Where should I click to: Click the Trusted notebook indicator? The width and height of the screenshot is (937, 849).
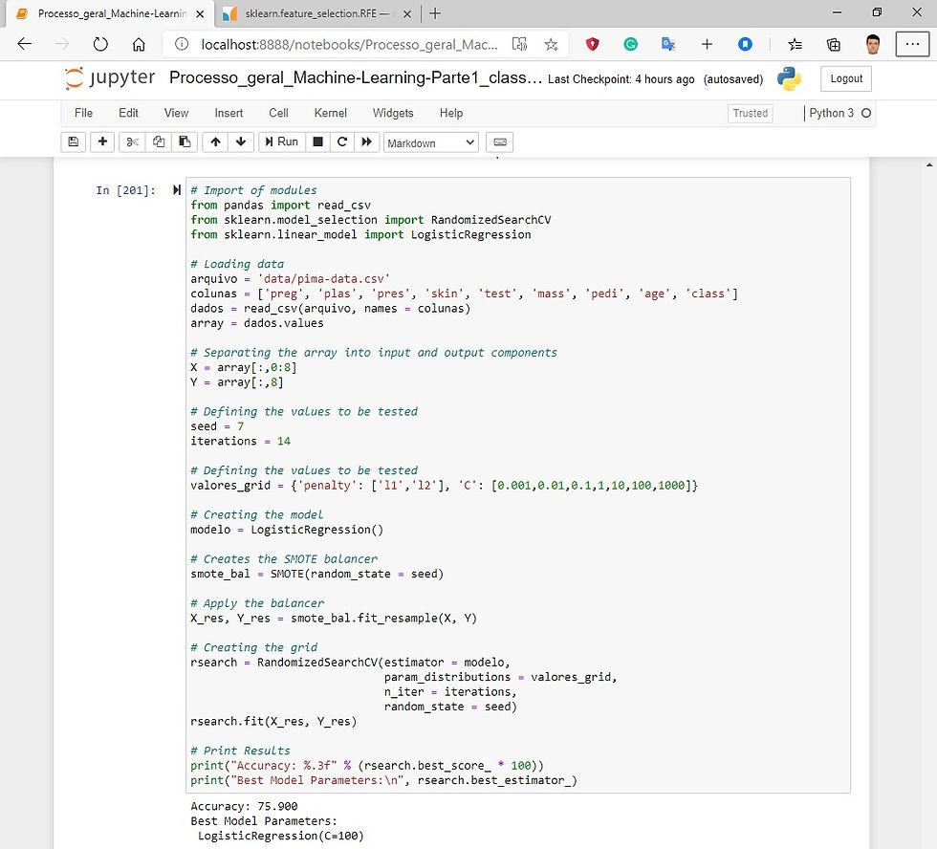[x=750, y=114]
